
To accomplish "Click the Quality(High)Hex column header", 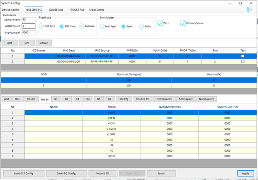I will [x=170, y=107].
